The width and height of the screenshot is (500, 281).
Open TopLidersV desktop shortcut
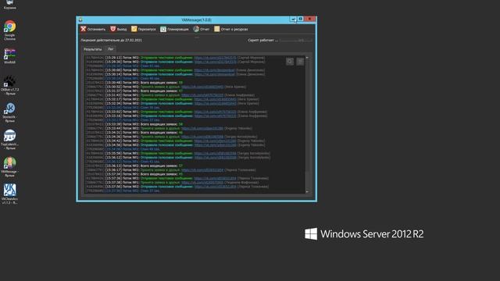[x=10, y=140]
